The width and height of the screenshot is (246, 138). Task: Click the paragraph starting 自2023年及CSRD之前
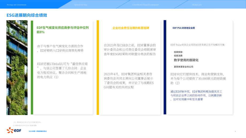tap(130, 50)
